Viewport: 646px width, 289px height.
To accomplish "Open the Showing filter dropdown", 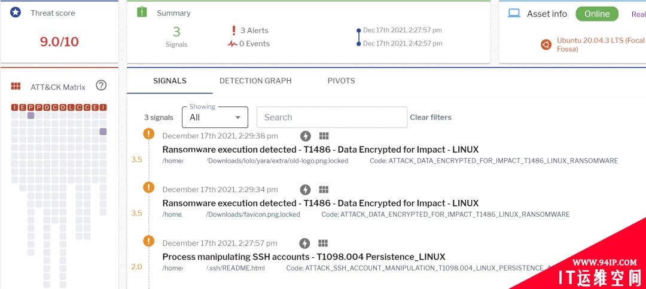I will (x=215, y=117).
